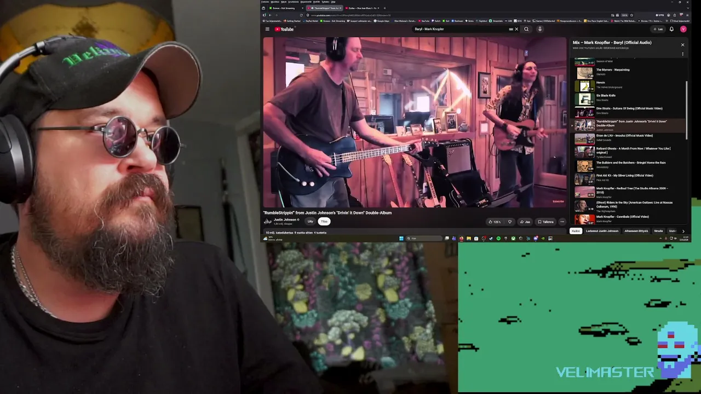Image resolution: width=701 pixels, height=394 pixels.
Task: Show more filter chips with arrow
Action: [683, 231]
